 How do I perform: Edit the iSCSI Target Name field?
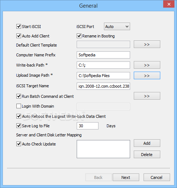click(x=103, y=86)
